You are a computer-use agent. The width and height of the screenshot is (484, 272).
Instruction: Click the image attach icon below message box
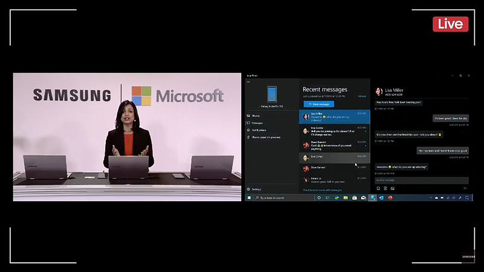click(x=393, y=188)
